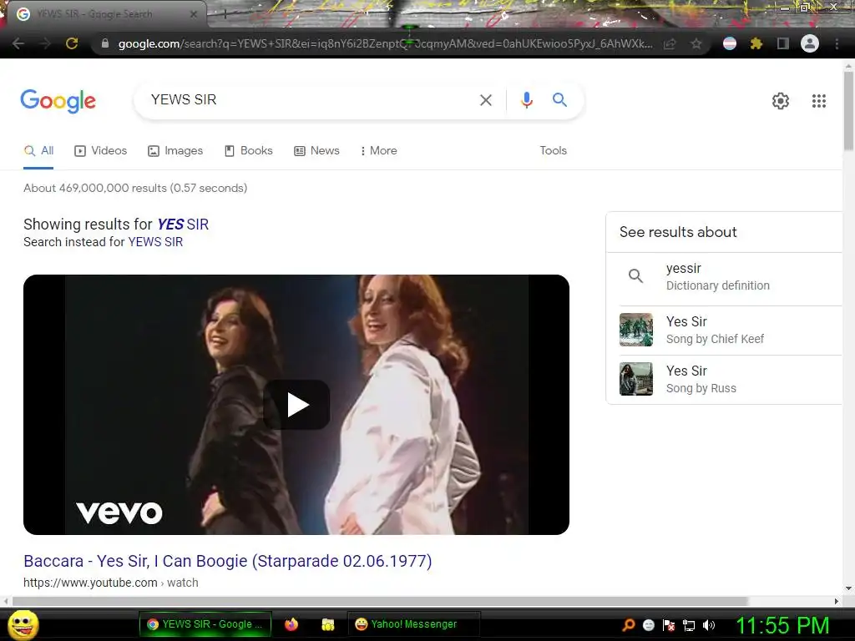
Task: Select the YEWS SIR - Google taskbar button
Action: pyautogui.click(x=205, y=624)
